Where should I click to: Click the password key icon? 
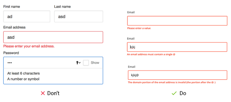click(x=77, y=63)
